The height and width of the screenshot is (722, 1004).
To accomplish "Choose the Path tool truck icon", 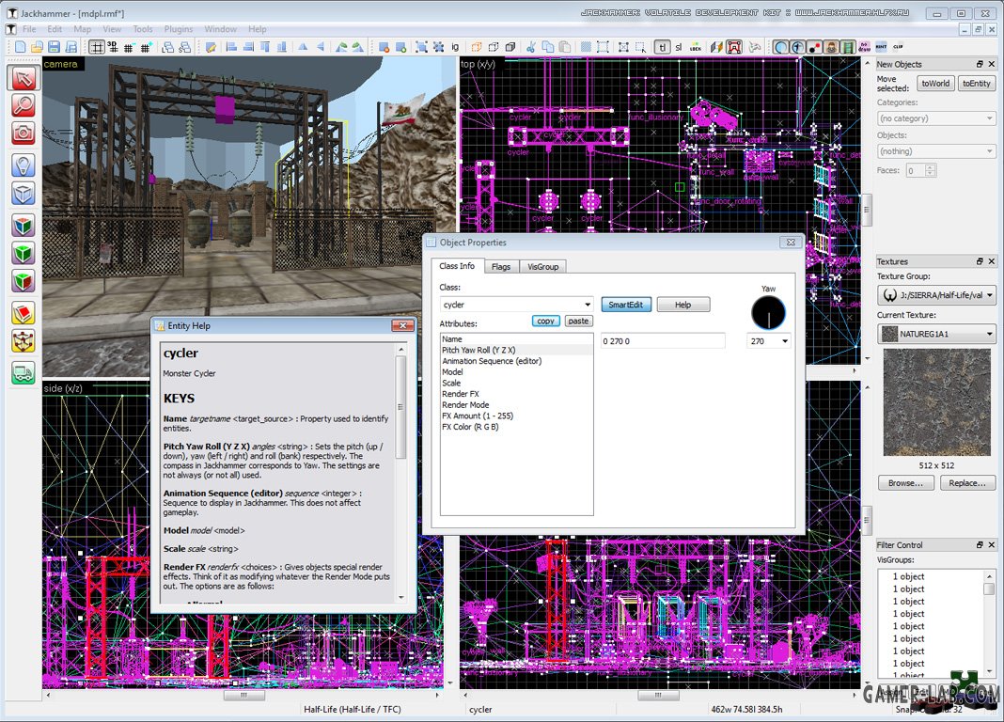I will pos(24,372).
